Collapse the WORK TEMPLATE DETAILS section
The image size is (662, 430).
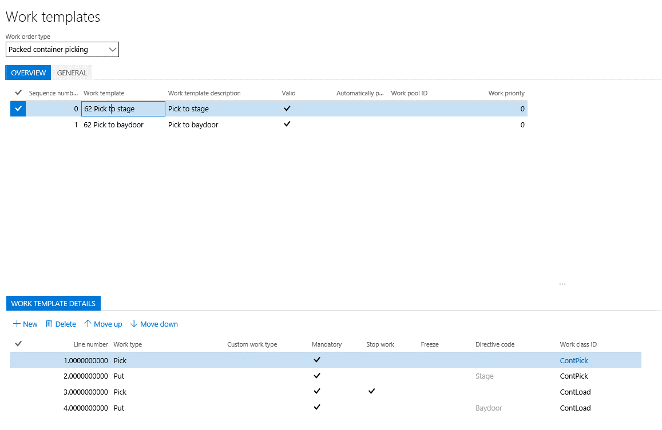point(54,303)
